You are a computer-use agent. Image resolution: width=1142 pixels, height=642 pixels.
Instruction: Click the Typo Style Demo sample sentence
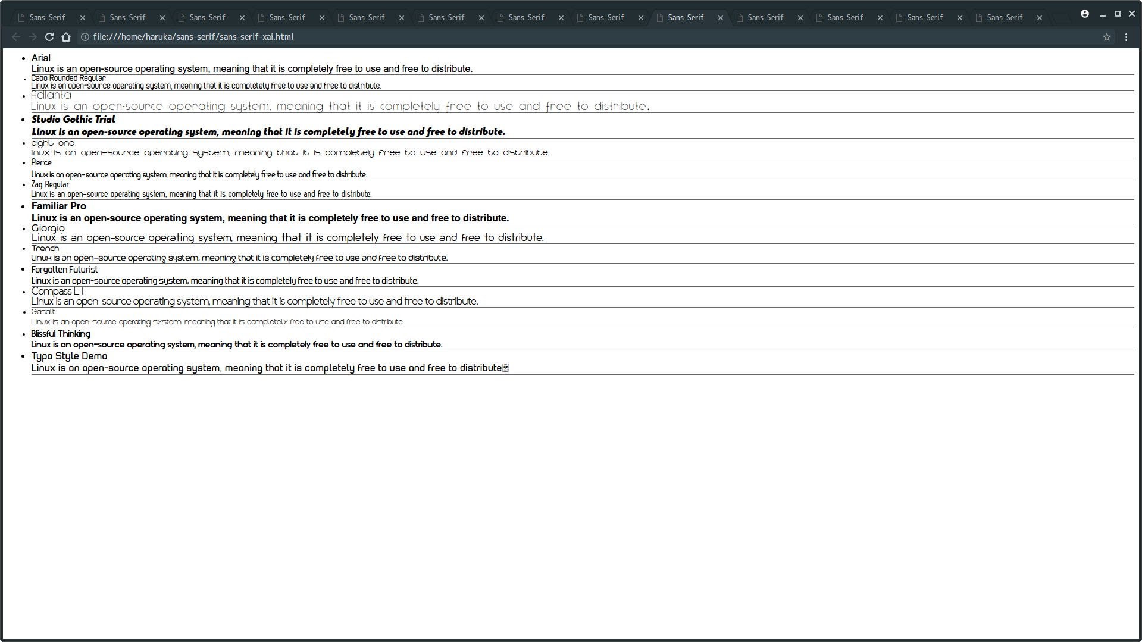(269, 368)
